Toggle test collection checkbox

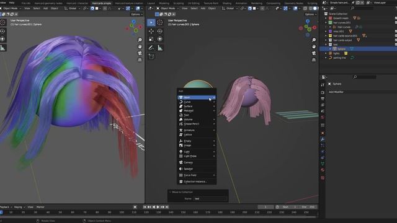pyautogui.click(x=396, y=45)
